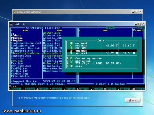This screenshot has width=154, height=115.
Task: Click the Windows setup icon in title bar
Action: pyautogui.click(x=15, y=12)
